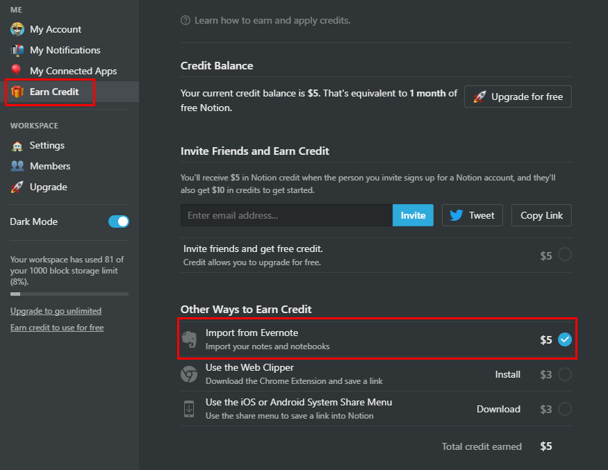Click the Upgrade rocket icon in sidebar
This screenshot has height=470, width=608.
point(17,187)
